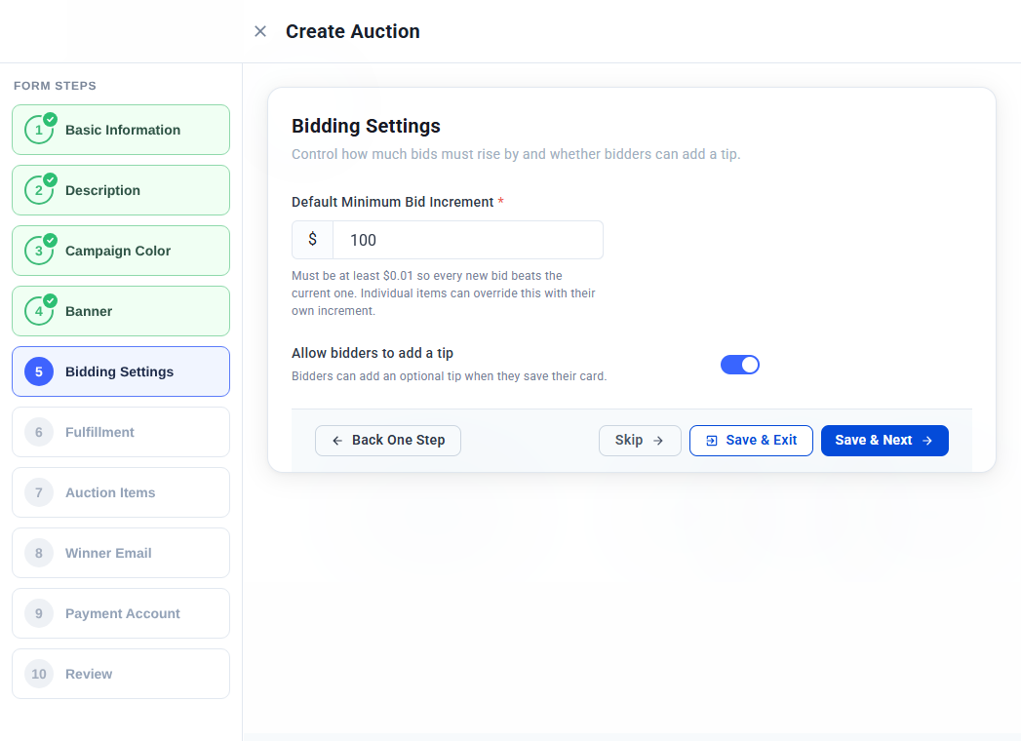Screen dimensions: 1021x741
Task: Click Back One Step button
Action: coord(388,440)
